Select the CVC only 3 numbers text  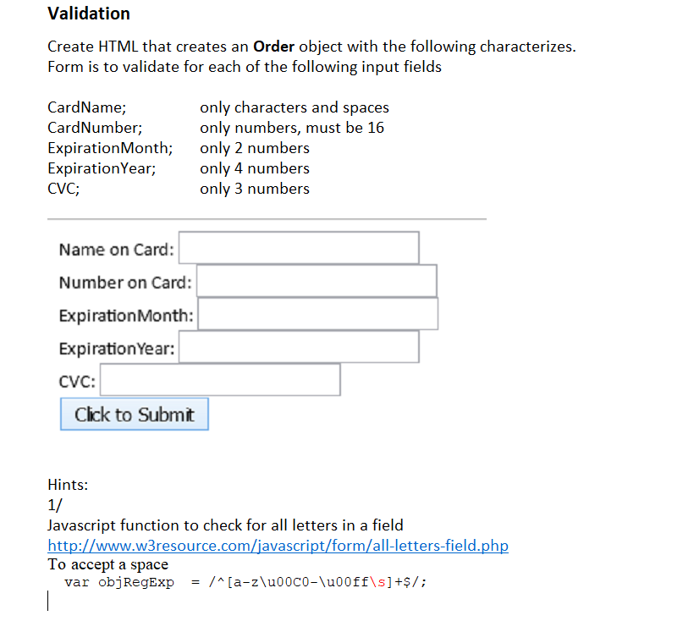254,189
